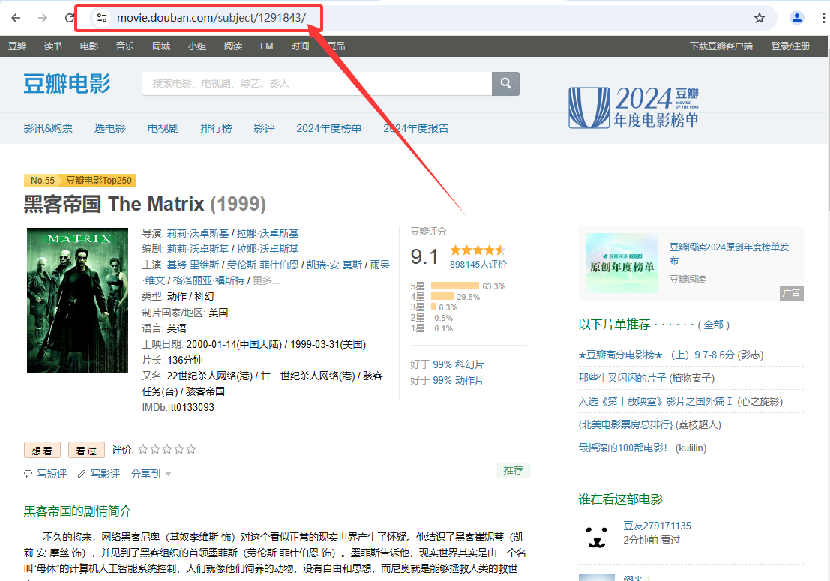Open actor 凯瑞-安·莫斯 link
The image size is (830, 581).
pos(334,265)
